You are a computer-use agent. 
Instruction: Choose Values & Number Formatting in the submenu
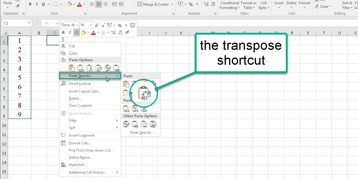(x=135, y=108)
